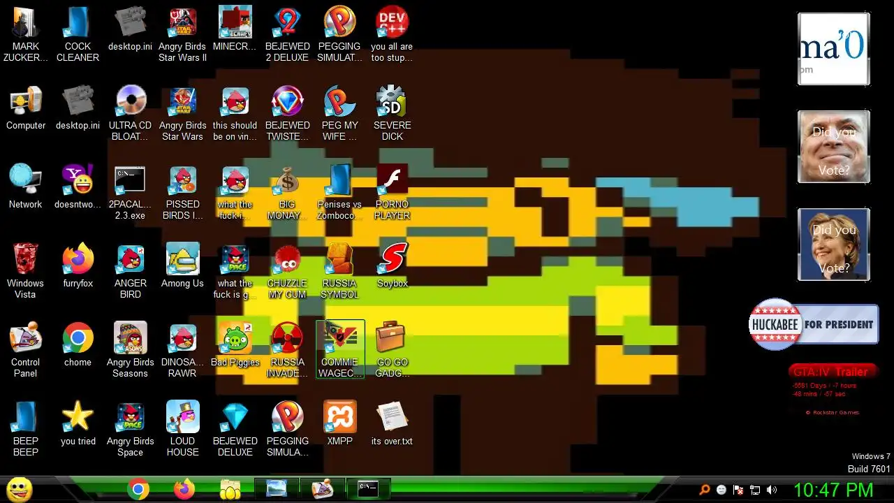This screenshot has height=503, width=894.
Task: Open the volume speaker tray icon
Action: tap(772, 490)
